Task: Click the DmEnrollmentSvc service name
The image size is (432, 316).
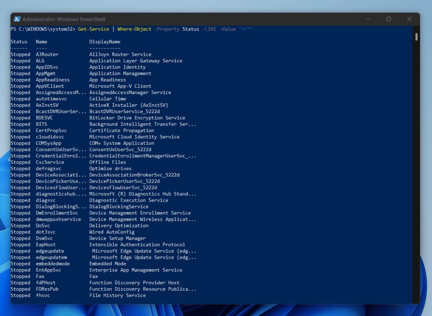Action: 57,213
